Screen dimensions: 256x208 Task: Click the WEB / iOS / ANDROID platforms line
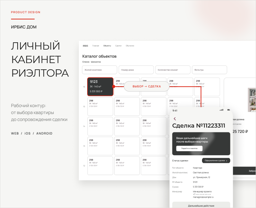pyautogui.click(x=32, y=133)
